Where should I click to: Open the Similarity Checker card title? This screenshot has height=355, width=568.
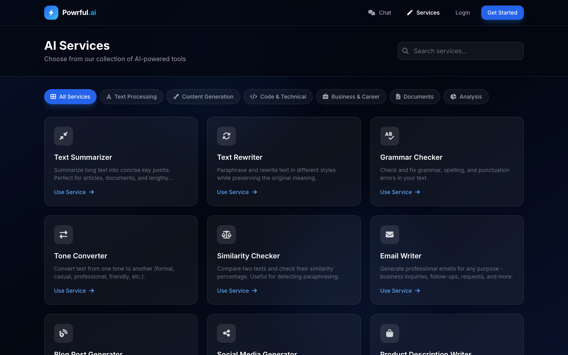coord(248,256)
